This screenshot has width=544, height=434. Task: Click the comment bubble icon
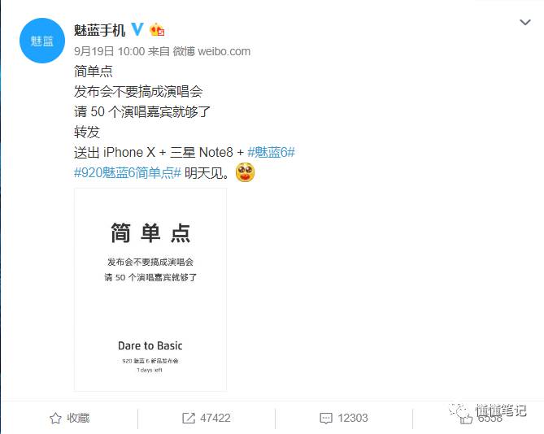click(326, 419)
